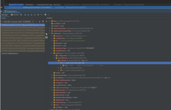Viewport: 171px width, 110px height.
Task: Move to next frame with down arrow
Action: pyautogui.click(x=40, y=22)
